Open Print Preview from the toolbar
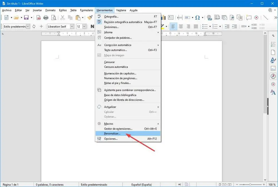 point(54,18)
